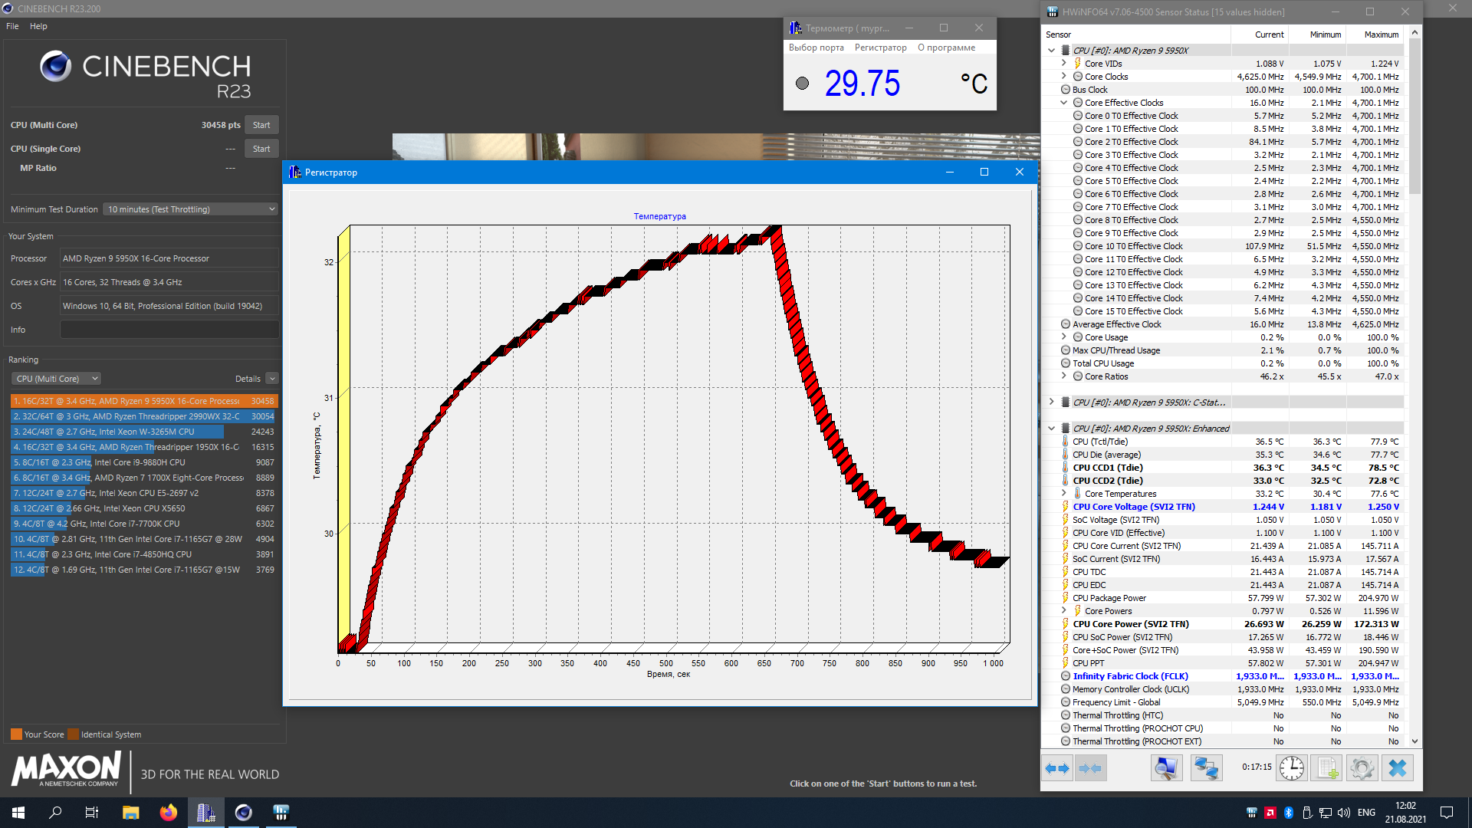This screenshot has width=1472, height=828.
Task: Click HWiNFO monitor with magnifier icon
Action: pyautogui.click(x=1166, y=767)
